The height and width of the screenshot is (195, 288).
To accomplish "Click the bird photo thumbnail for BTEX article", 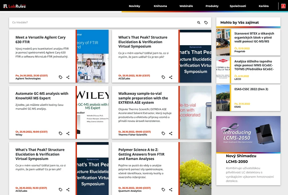I will pyautogui.click(x=223, y=42).
